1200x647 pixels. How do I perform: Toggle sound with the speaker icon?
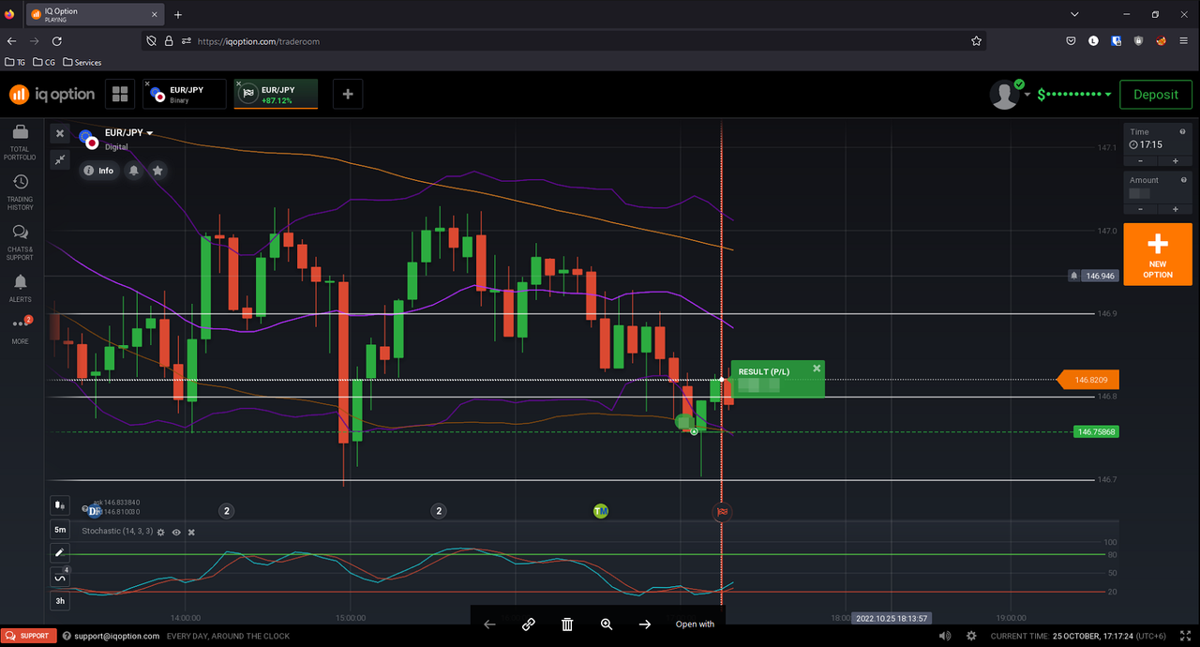point(944,636)
